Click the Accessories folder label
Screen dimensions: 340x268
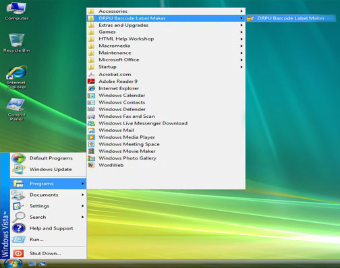tap(113, 11)
